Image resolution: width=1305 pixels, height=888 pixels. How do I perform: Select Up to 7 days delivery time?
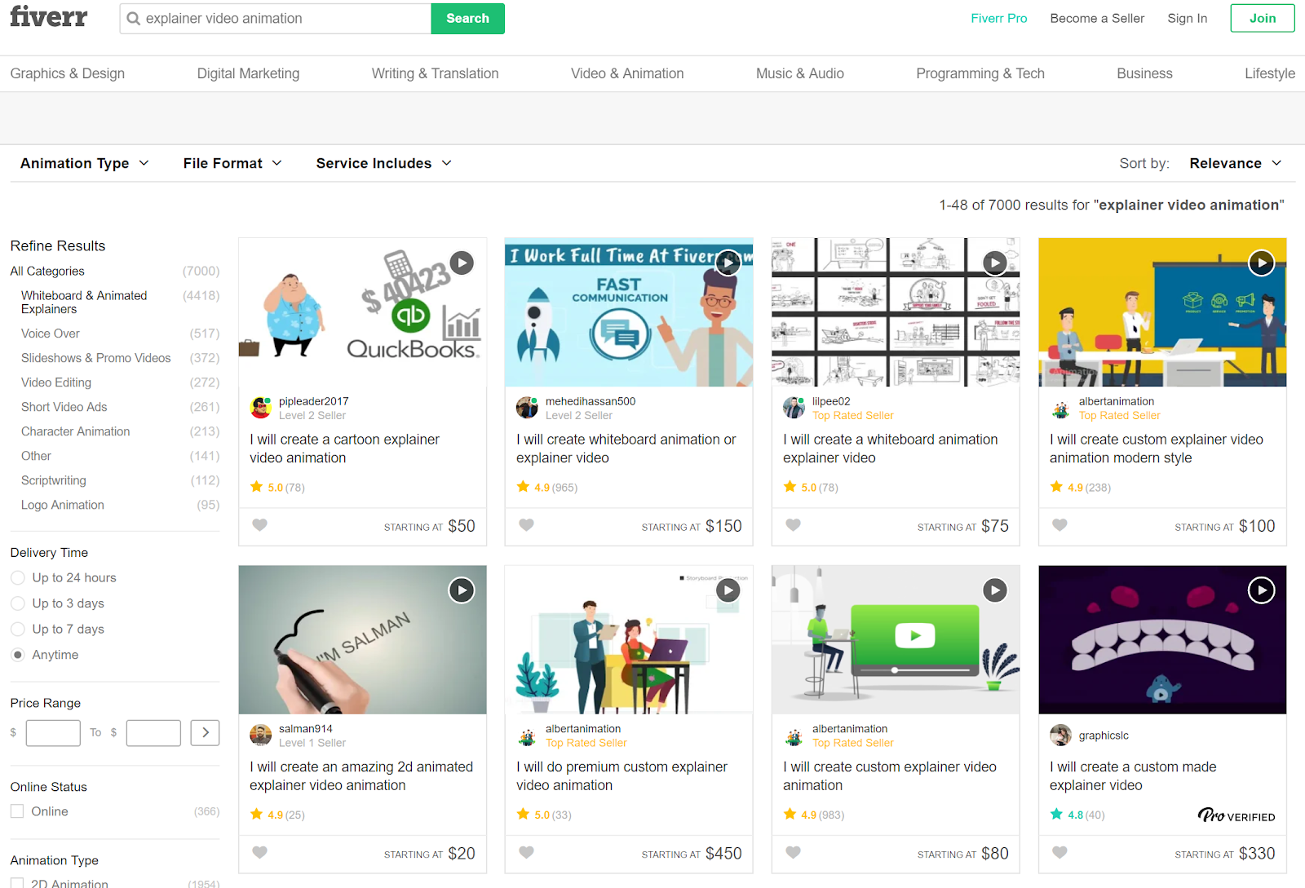point(18,630)
